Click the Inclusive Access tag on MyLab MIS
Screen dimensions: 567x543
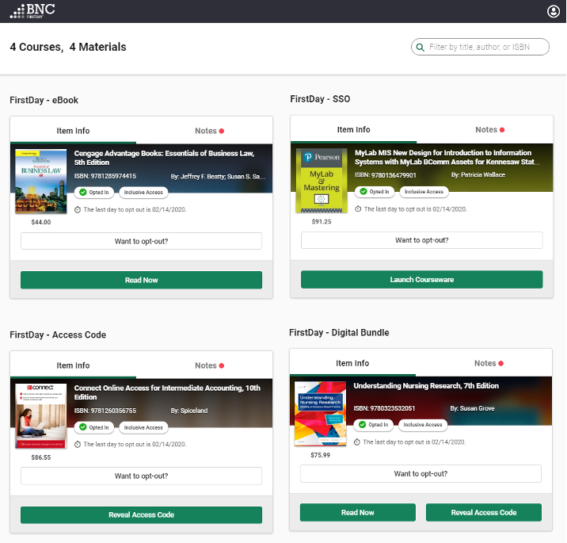pyautogui.click(x=424, y=192)
